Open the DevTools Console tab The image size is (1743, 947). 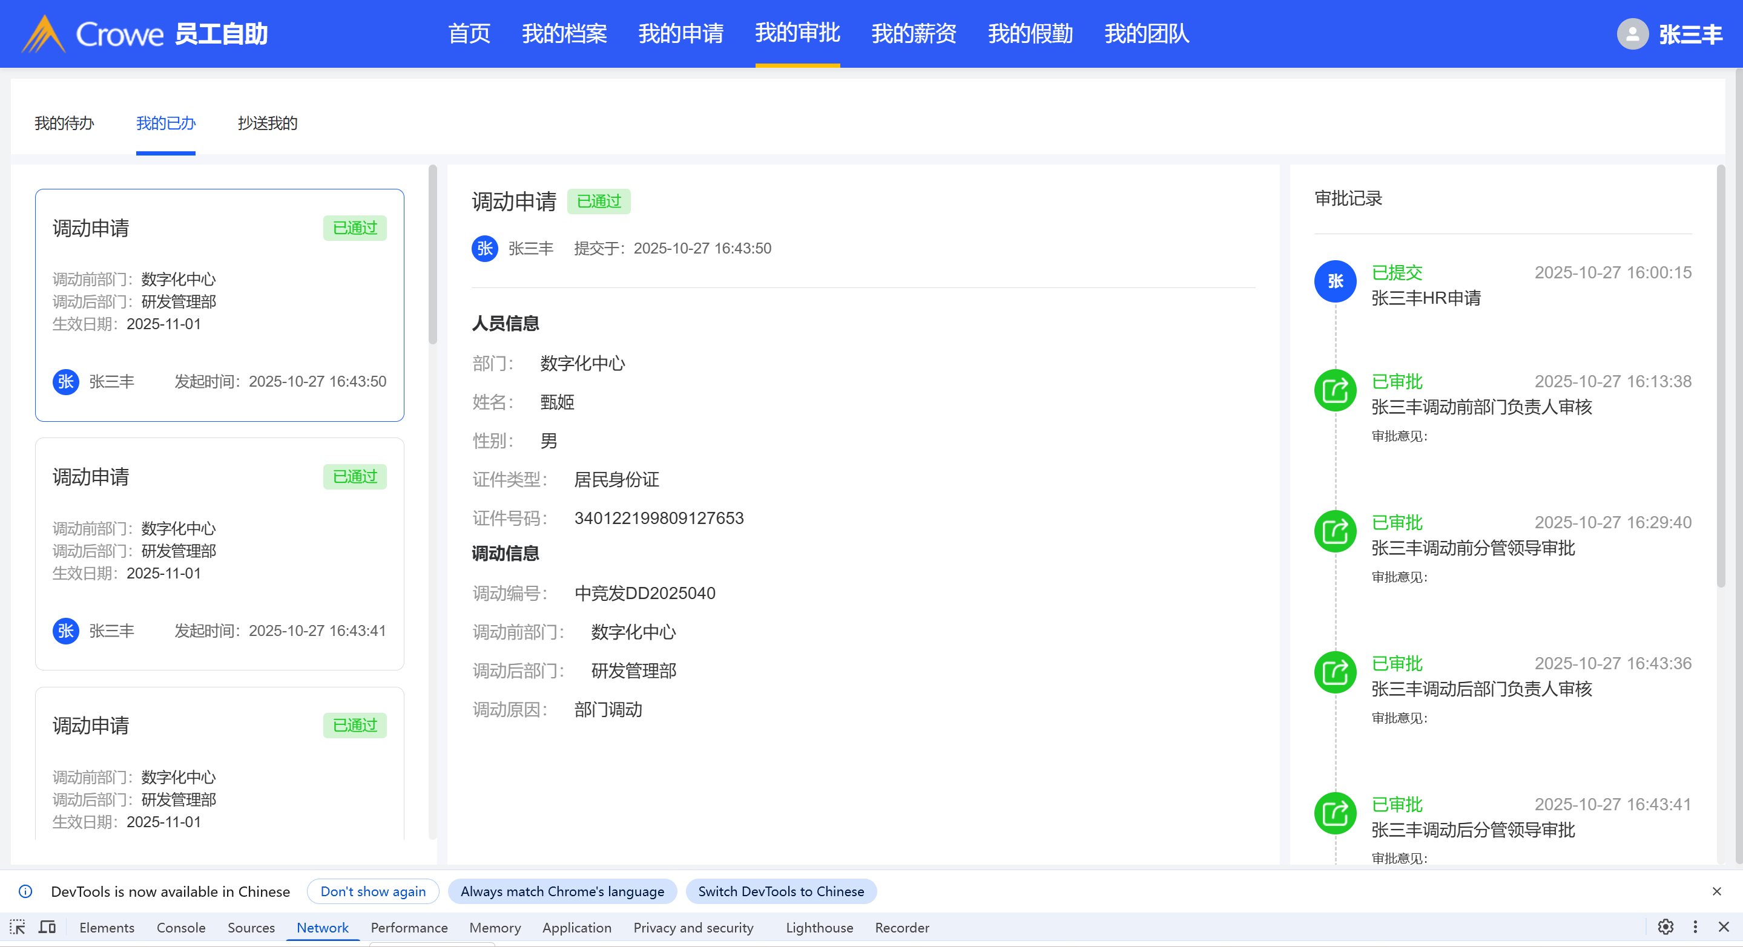(x=180, y=928)
